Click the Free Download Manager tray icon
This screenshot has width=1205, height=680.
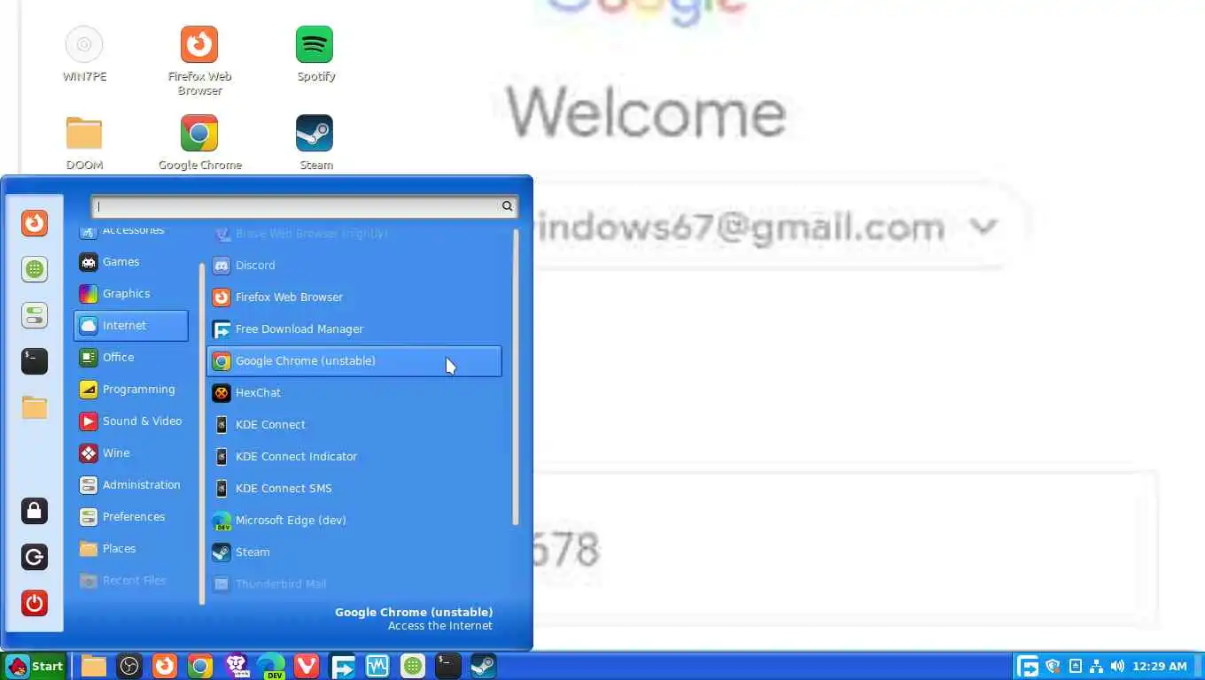[1028, 666]
